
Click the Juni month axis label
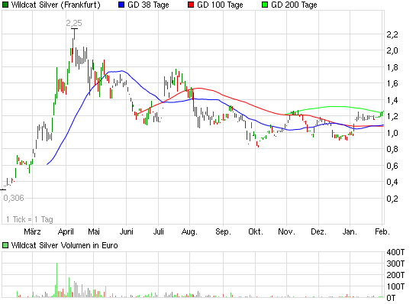click(126, 231)
